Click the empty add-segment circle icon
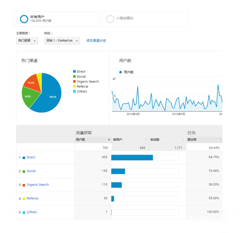Image resolution: width=241 pixels, height=233 pixels. coord(110,19)
